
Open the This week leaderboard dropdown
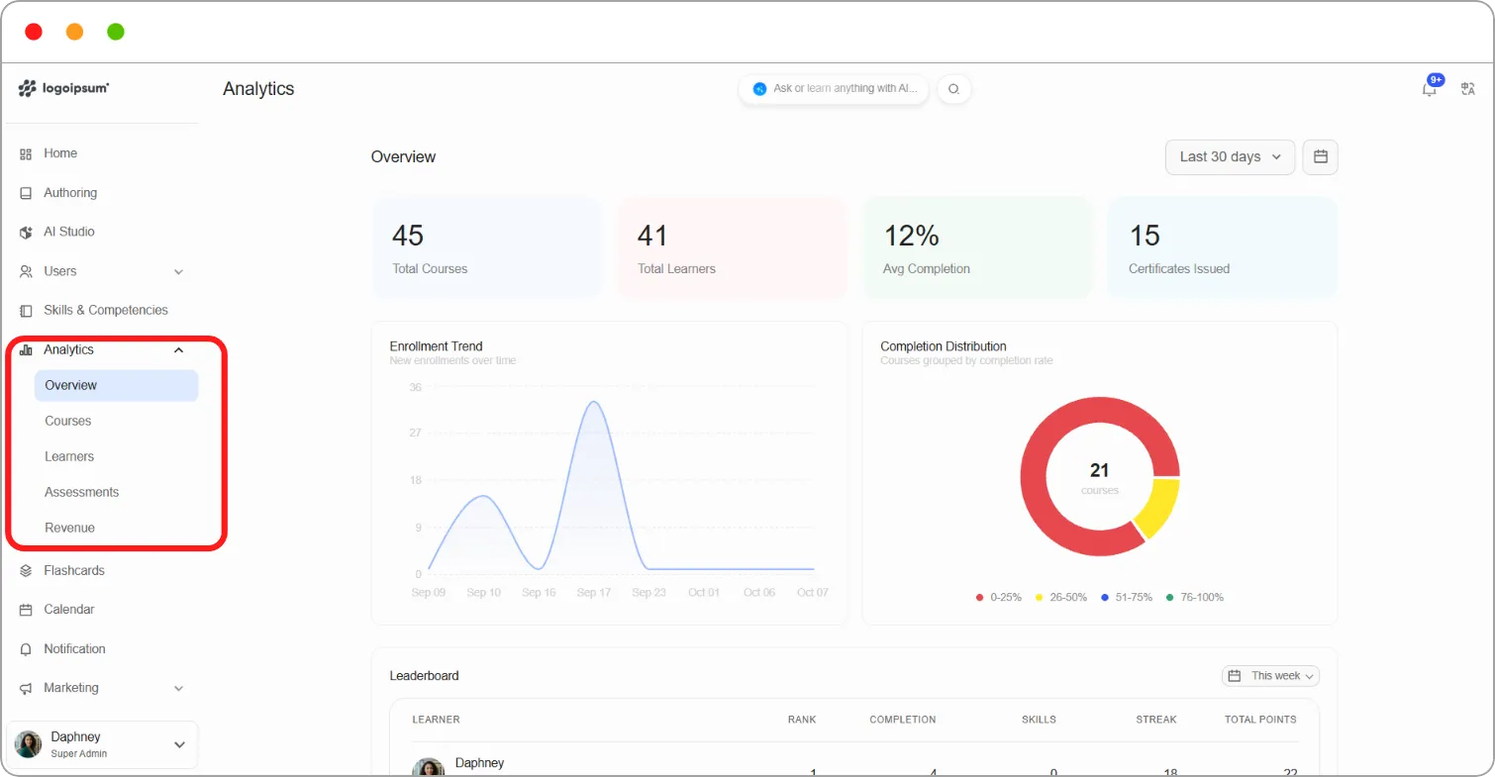click(x=1270, y=676)
